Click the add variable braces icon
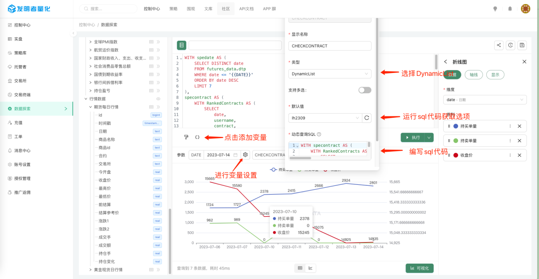 tap(197, 137)
